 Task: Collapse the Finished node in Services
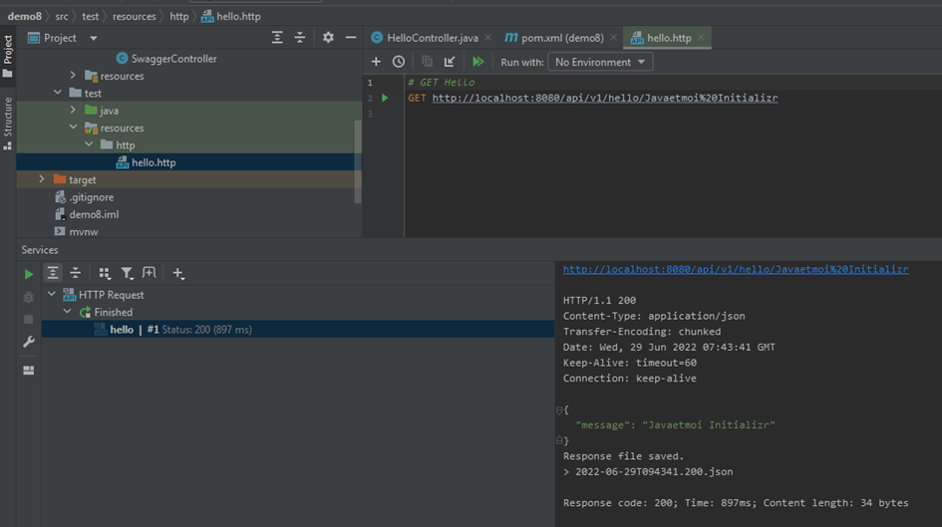[68, 312]
